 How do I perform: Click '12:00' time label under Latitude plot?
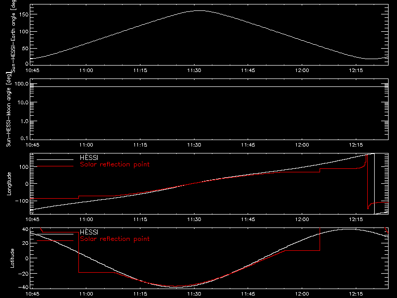point(302,294)
